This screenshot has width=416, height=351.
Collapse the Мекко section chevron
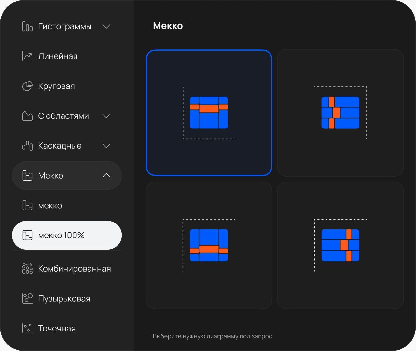(106, 176)
